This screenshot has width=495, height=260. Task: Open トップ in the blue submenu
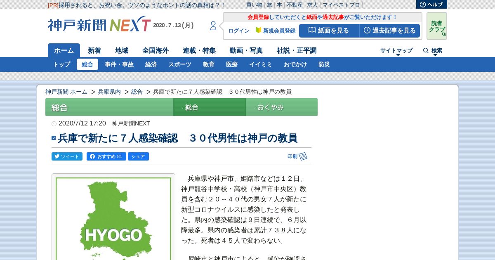click(61, 64)
